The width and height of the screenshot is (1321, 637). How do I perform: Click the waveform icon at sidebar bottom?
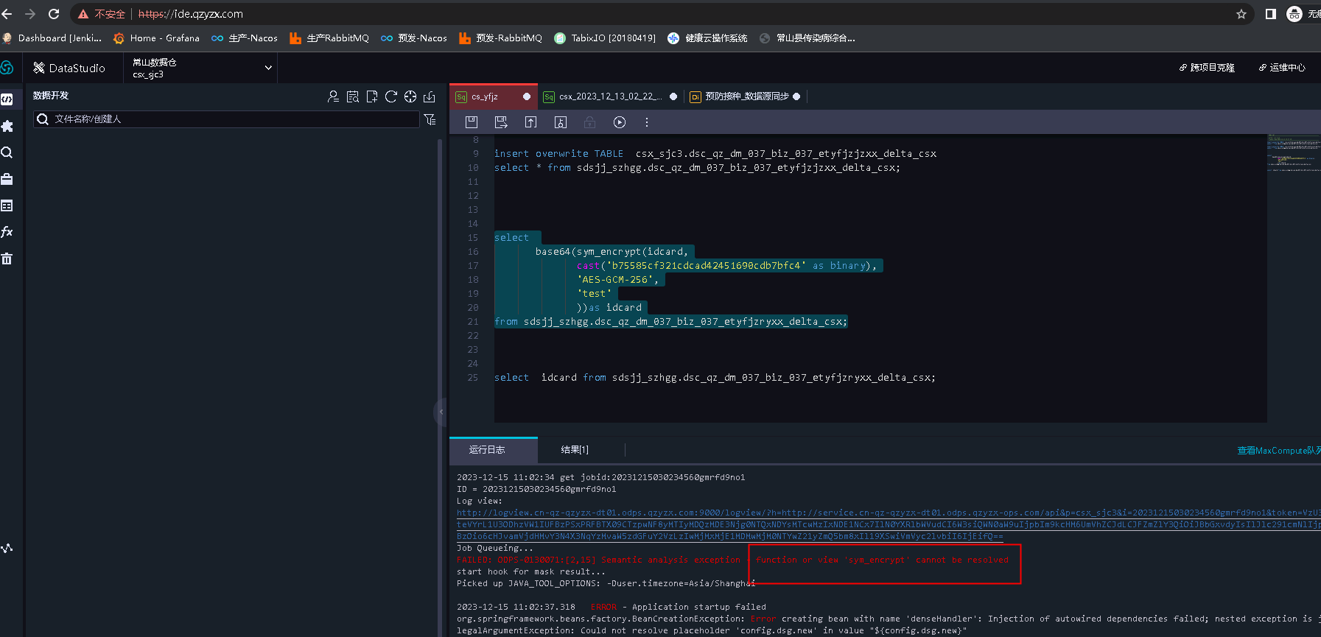tap(7, 549)
